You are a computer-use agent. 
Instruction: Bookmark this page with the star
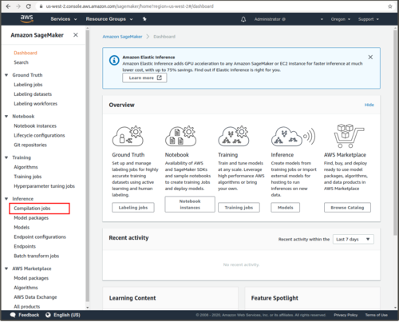click(390, 6)
